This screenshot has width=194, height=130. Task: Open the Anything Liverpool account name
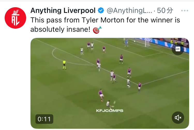tap(63, 11)
